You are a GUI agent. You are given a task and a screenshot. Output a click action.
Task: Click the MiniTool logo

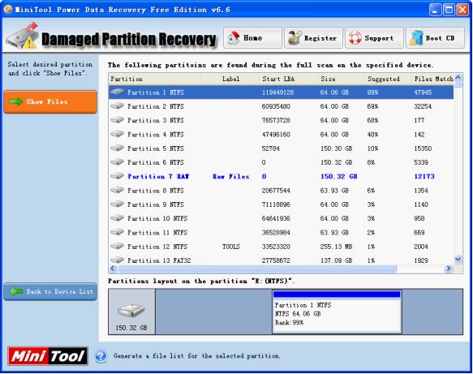coord(48,356)
